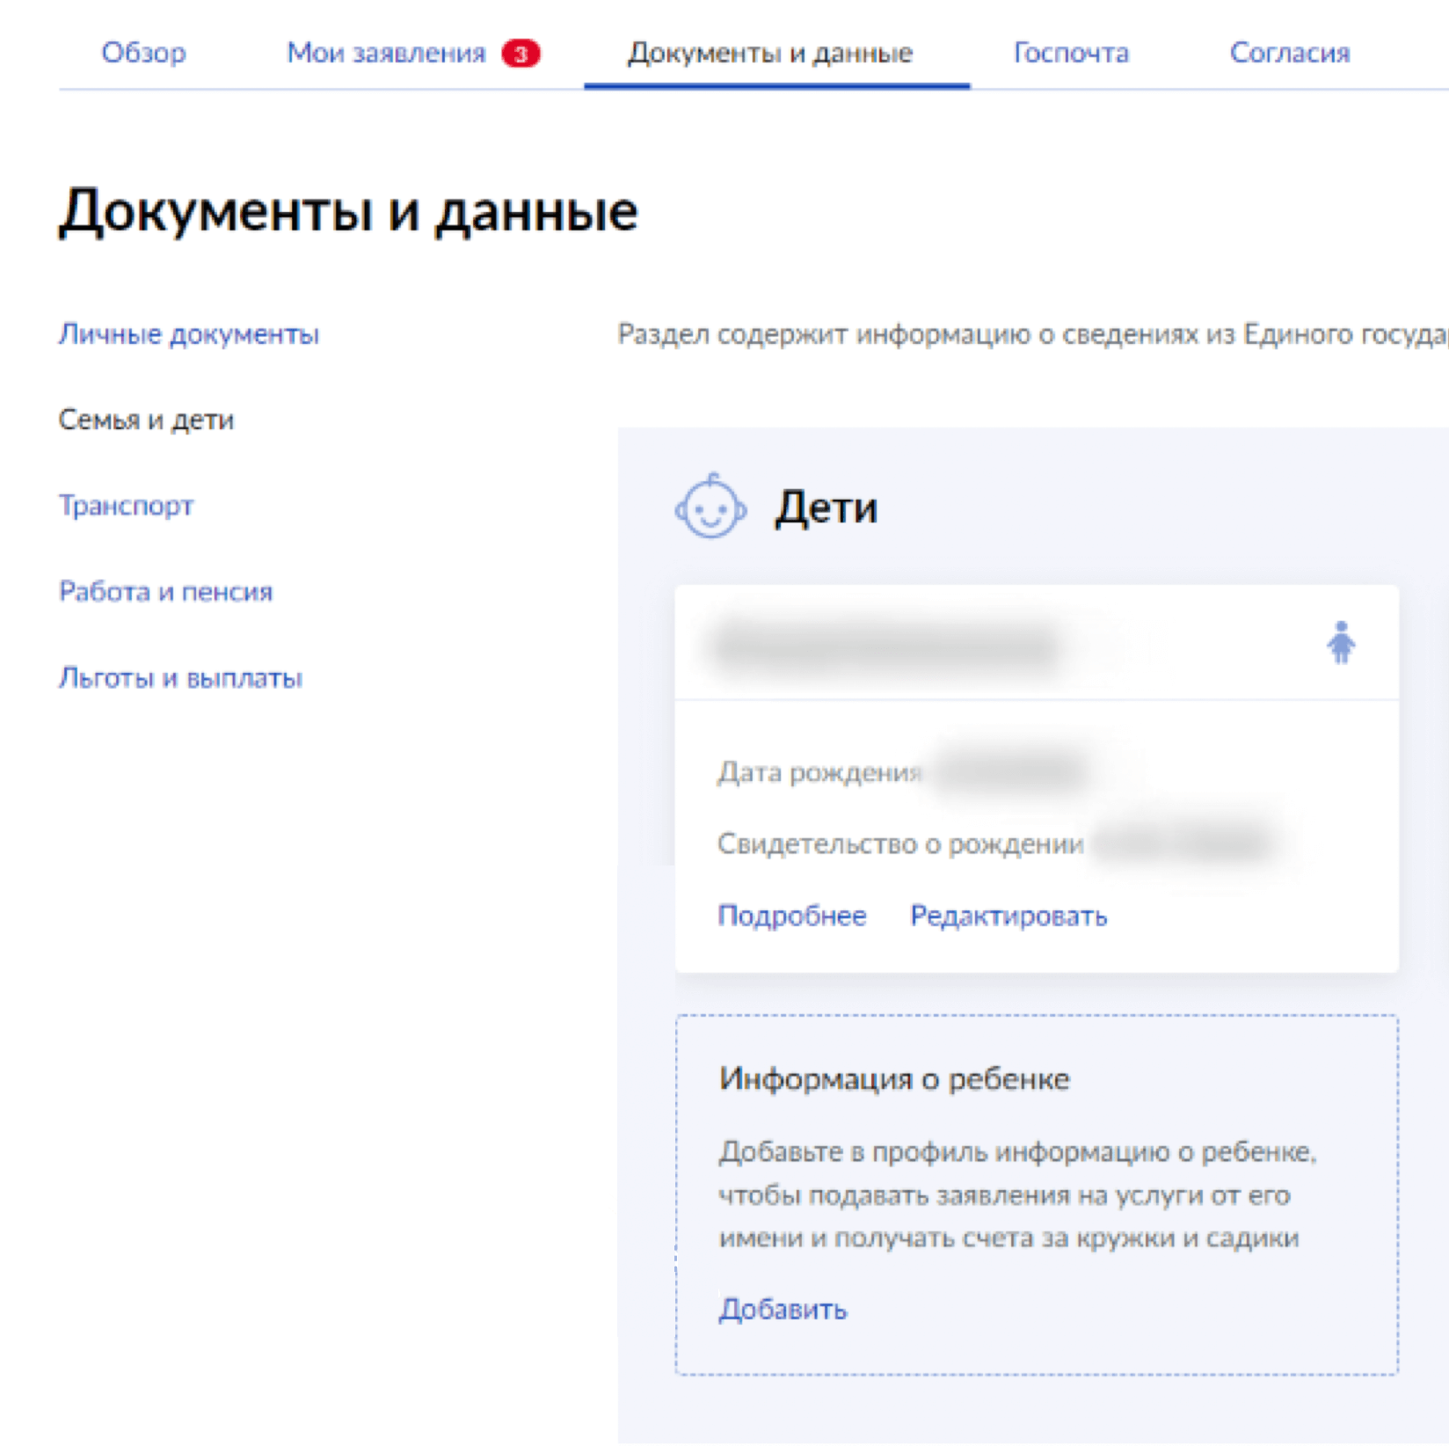Viewport: 1449px width, 1446px height.
Task: Click the Дети section heading
Action: pos(826,508)
